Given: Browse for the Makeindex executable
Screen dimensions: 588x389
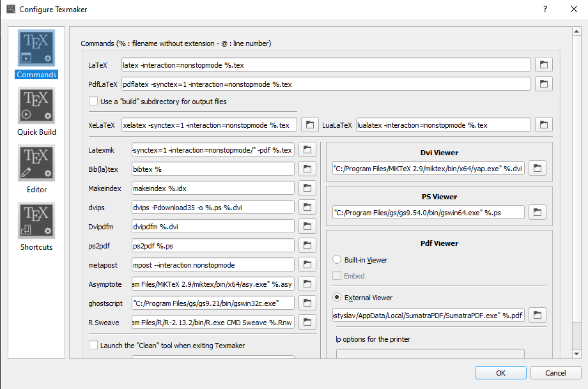Looking at the screenshot, I should 307,188.
